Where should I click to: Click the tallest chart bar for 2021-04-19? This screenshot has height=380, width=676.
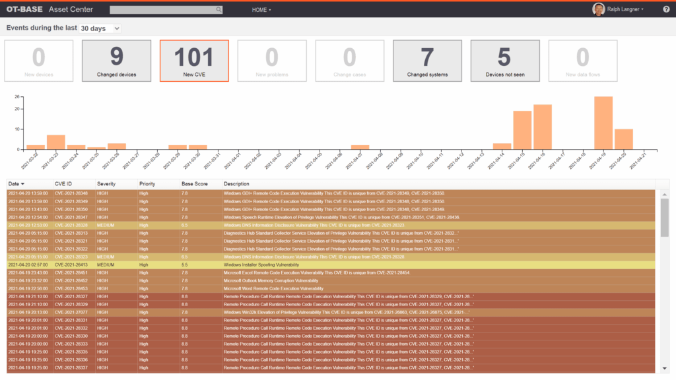tap(603, 123)
